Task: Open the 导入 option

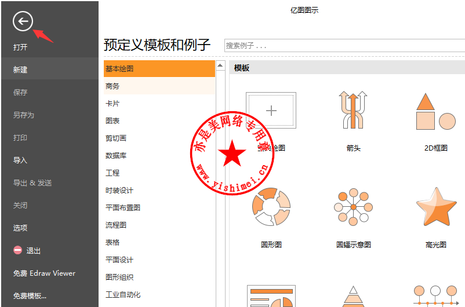Action: coord(20,160)
